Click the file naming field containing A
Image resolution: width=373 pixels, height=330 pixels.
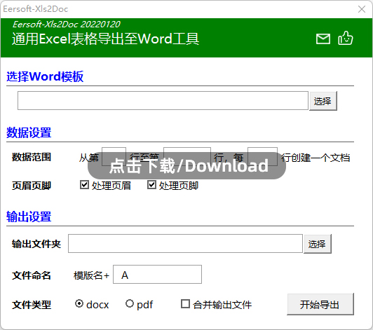click(157, 275)
